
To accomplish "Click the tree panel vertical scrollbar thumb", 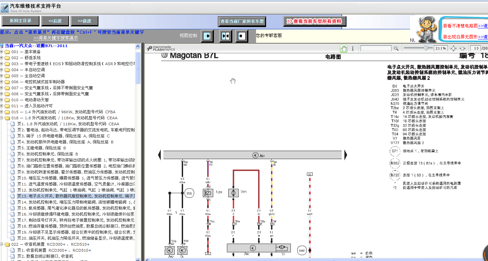I will 138,68.
